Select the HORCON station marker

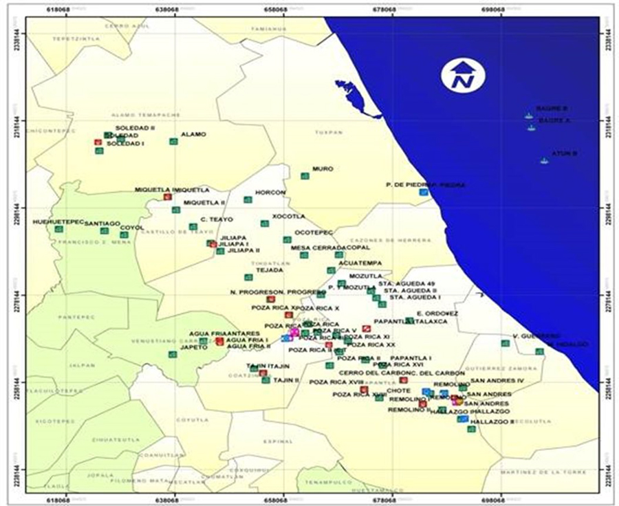pyautogui.click(x=248, y=199)
